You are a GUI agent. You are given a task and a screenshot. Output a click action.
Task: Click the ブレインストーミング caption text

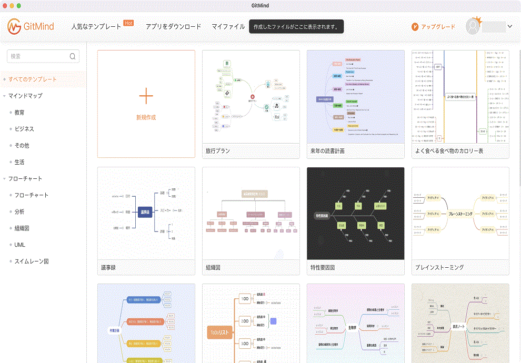(439, 267)
